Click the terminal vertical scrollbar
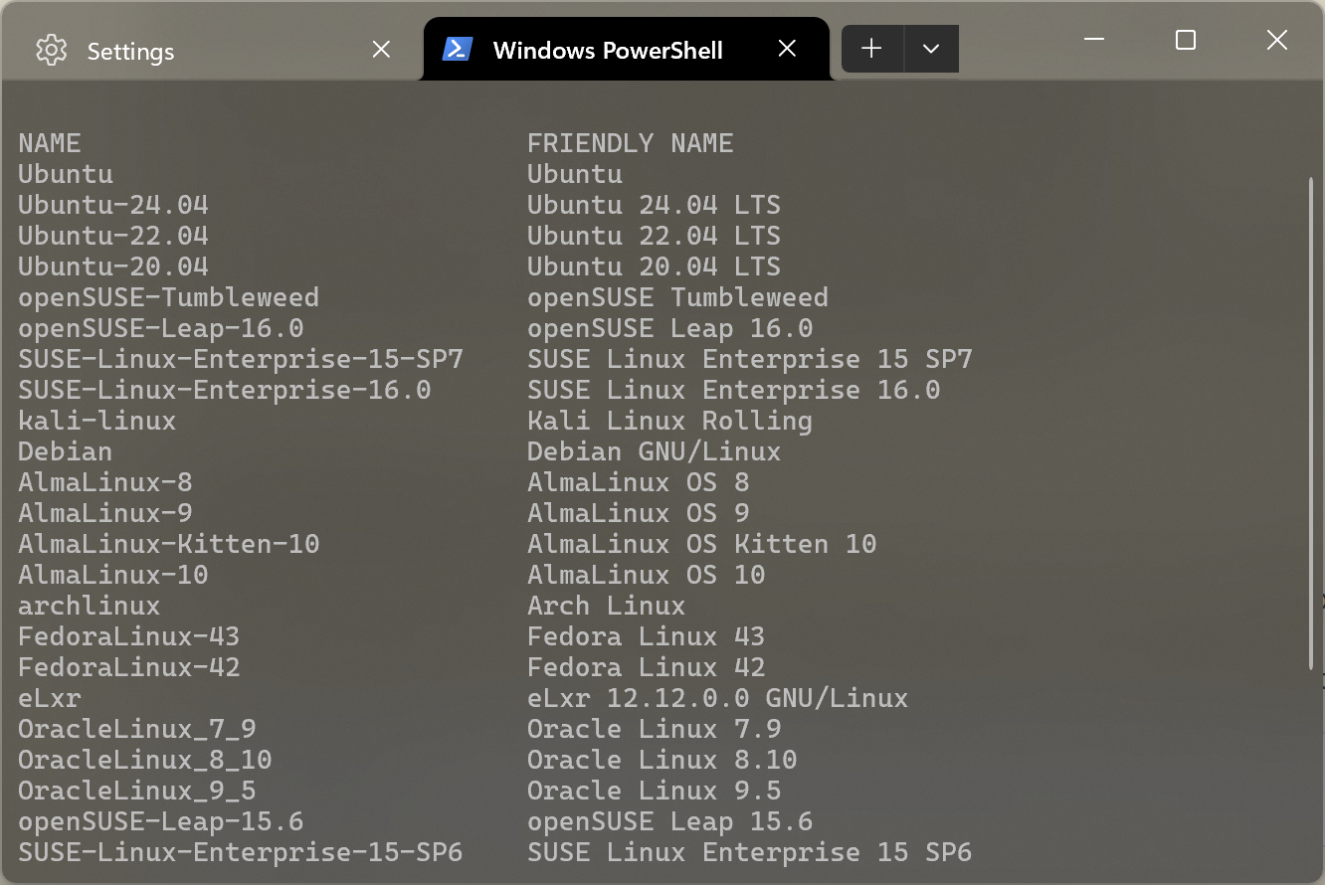The width and height of the screenshot is (1325, 885). (x=1312, y=423)
